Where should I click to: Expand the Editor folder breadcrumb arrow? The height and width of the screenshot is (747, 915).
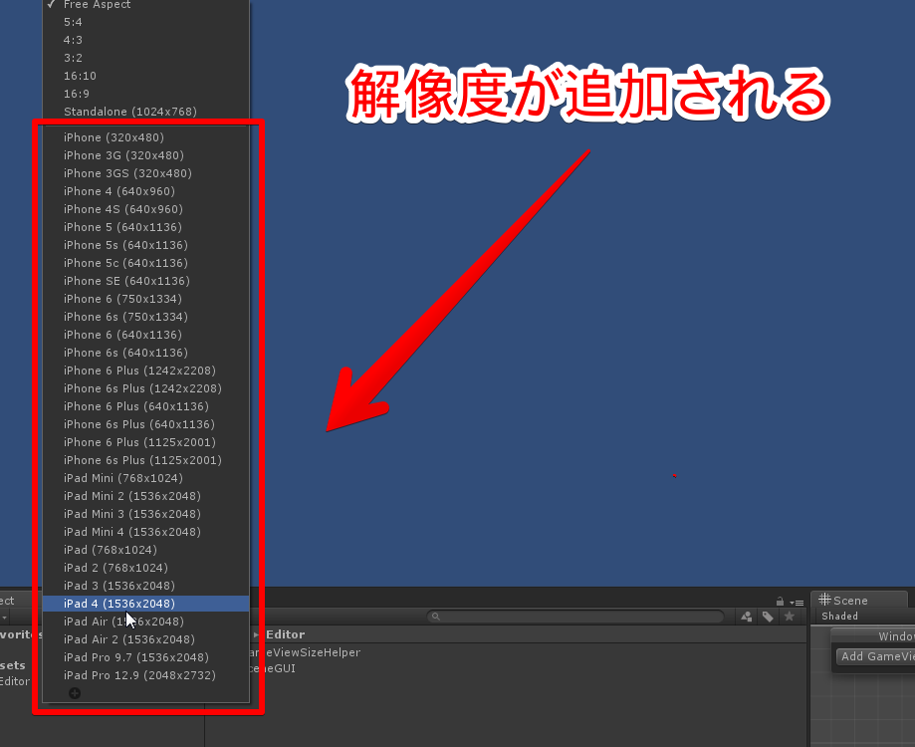[256, 634]
